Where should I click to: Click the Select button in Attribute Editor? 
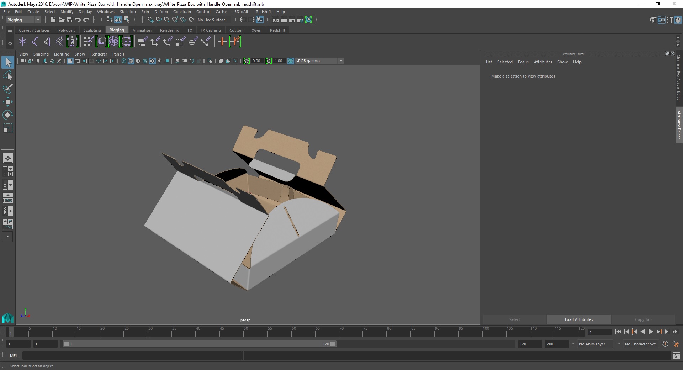click(514, 319)
